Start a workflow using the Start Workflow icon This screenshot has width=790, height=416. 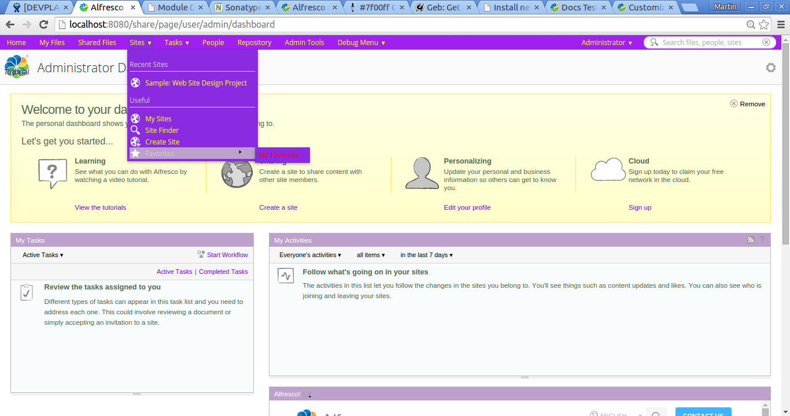click(201, 254)
